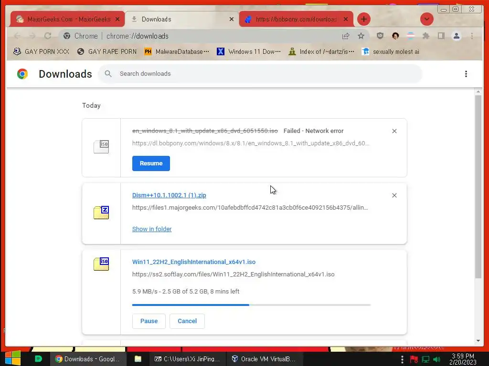Open the green chat app on taskbar
The width and height of the screenshot is (489, 366).
click(38, 359)
